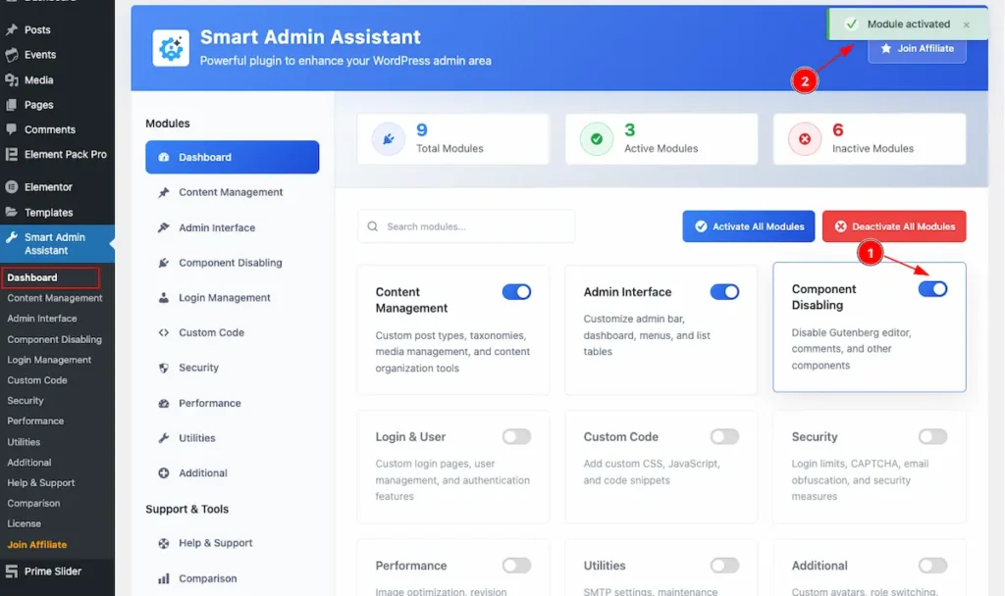Click the Smart Admin Assistant wrench icon
This screenshot has height=596, width=1005.
[x=12, y=237]
